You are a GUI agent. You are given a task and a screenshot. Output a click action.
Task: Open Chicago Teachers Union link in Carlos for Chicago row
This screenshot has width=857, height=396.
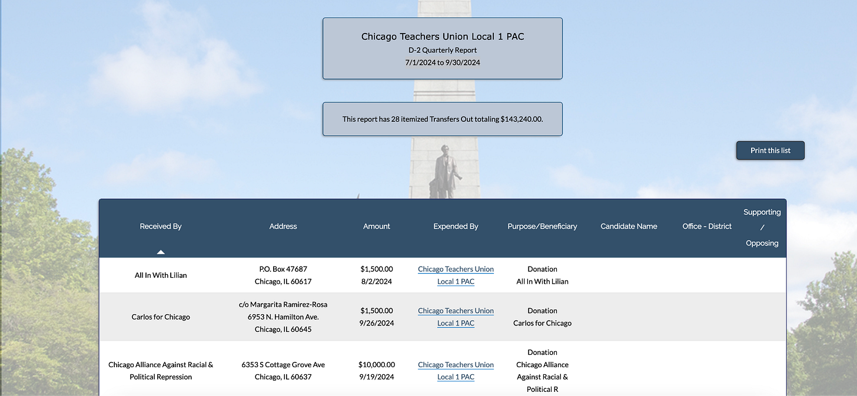coord(456,317)
